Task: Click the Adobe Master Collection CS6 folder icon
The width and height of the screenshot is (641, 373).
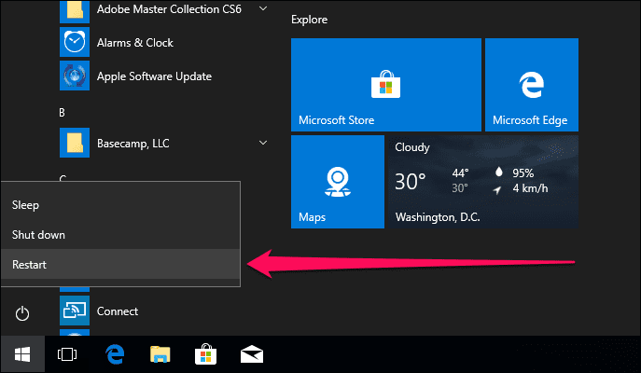Action: point(75,11)
